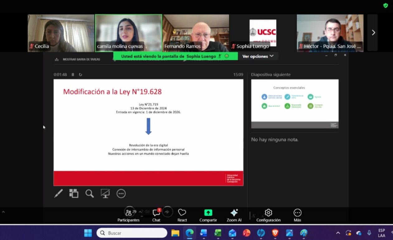Expand the Ver opciones dropdown
393x240 pixels.
point(258,56)
